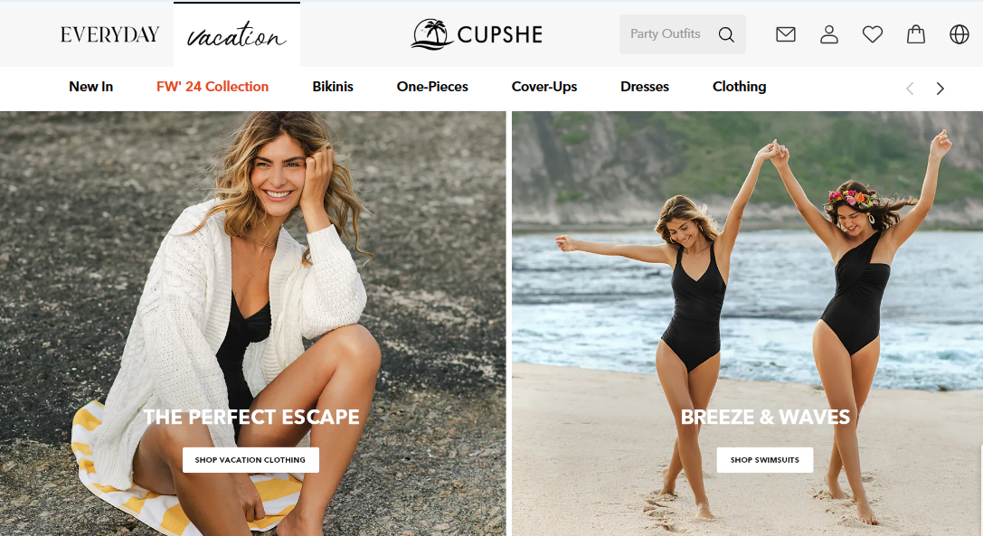Show next categories with right arrow
This screenshot has width=983, height=536.
pos(940,89)
